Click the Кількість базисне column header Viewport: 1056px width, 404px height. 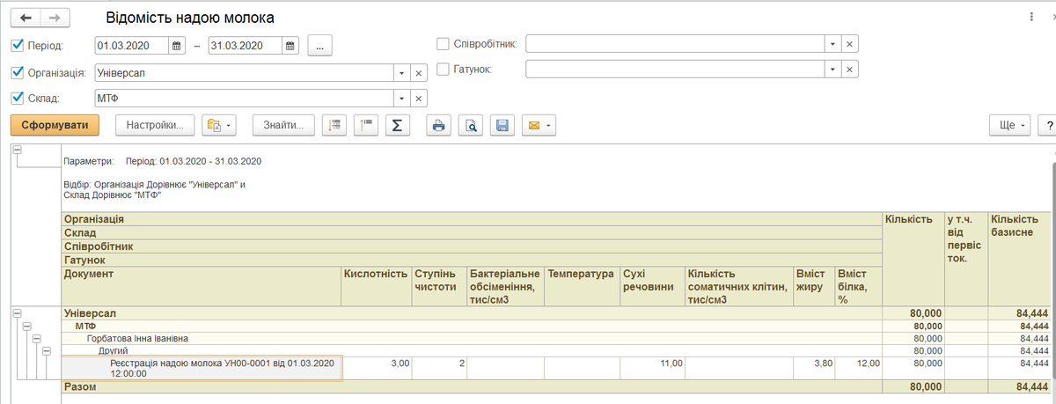pos(1022,259)
